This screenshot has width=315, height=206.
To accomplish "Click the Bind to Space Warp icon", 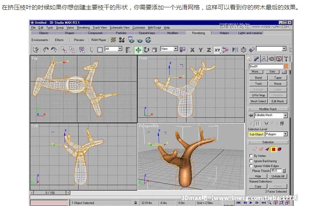I will (x=82, y=50).
